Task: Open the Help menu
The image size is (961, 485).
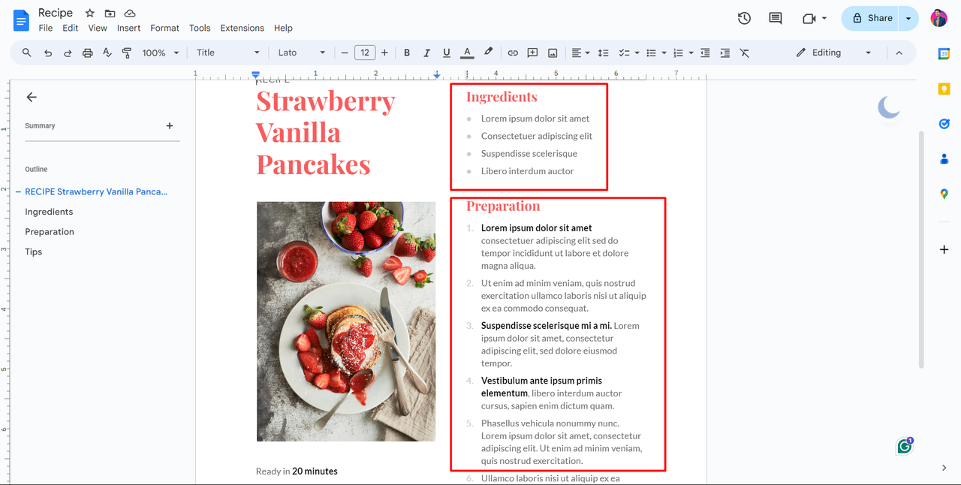Action: [x=283, y=28]
